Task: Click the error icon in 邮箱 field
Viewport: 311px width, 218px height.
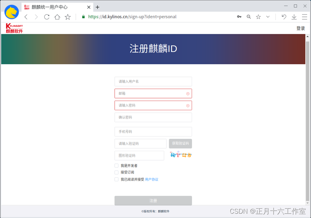Action: click(x=188, y=94)
